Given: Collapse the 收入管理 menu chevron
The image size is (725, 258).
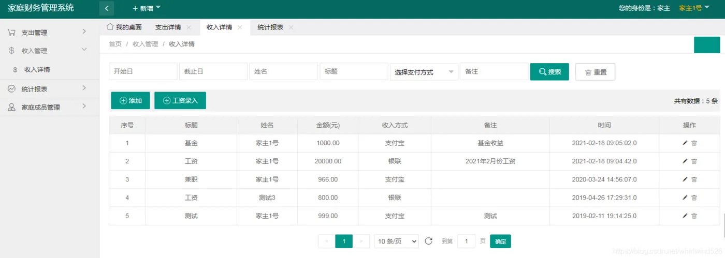Looking at the screenshot, I should (x=84, y=50).
